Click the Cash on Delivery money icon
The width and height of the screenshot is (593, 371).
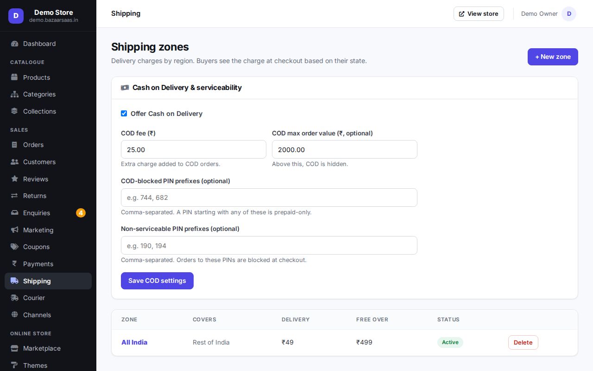pyautogui.click(x=125, y=88)
